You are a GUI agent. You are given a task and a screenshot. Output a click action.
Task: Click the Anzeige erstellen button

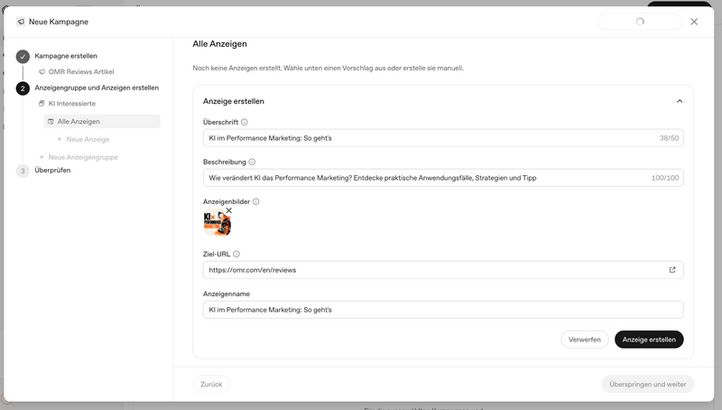click(x=649, y=340)
